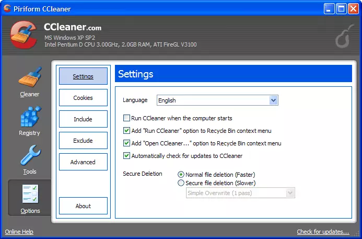Enable Run CCleaner when computer starts
362x239 pixels.
126,118
